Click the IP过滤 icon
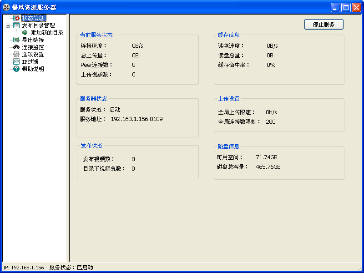Image resolution: width=364 pixels, height=273 pixels. tap(16, 62)
